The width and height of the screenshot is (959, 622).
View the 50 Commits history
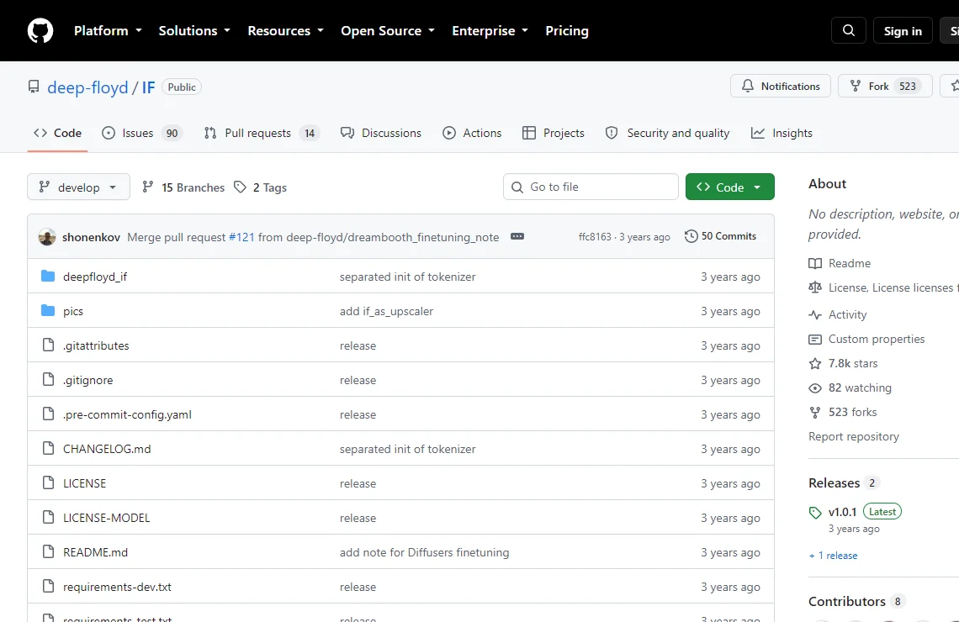pos(721,236)
